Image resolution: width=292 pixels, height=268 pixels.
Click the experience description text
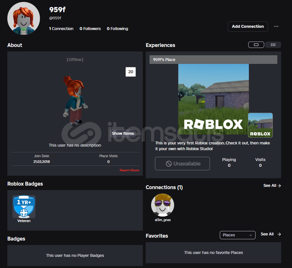click(x=212, y=146)
